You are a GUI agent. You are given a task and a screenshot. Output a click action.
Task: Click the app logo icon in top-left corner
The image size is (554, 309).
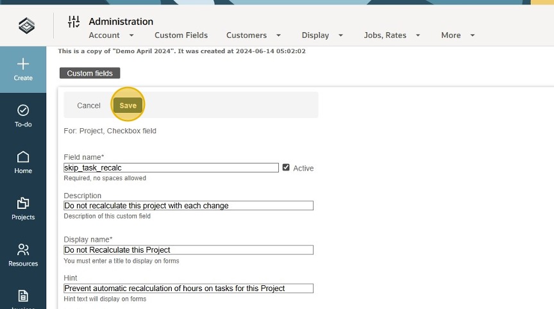pos(26,25)
